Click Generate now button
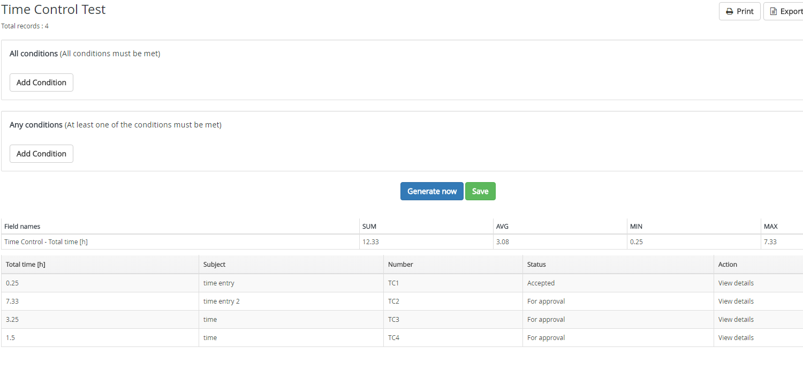 tap(432, 191)
